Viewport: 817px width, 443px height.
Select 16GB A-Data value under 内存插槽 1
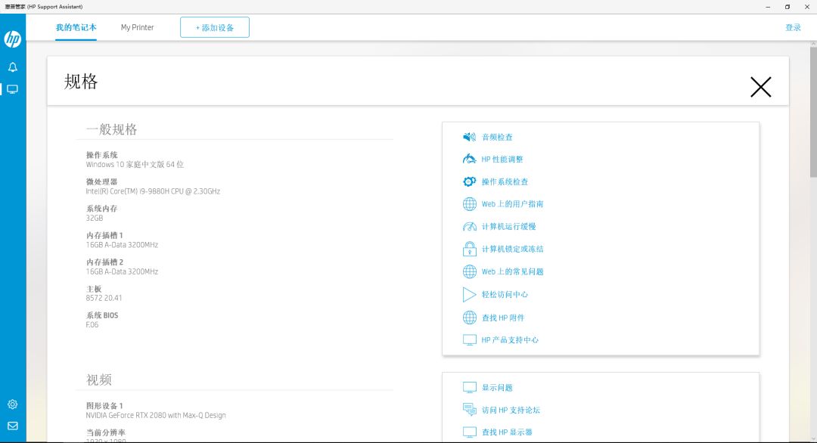(122, 245)
